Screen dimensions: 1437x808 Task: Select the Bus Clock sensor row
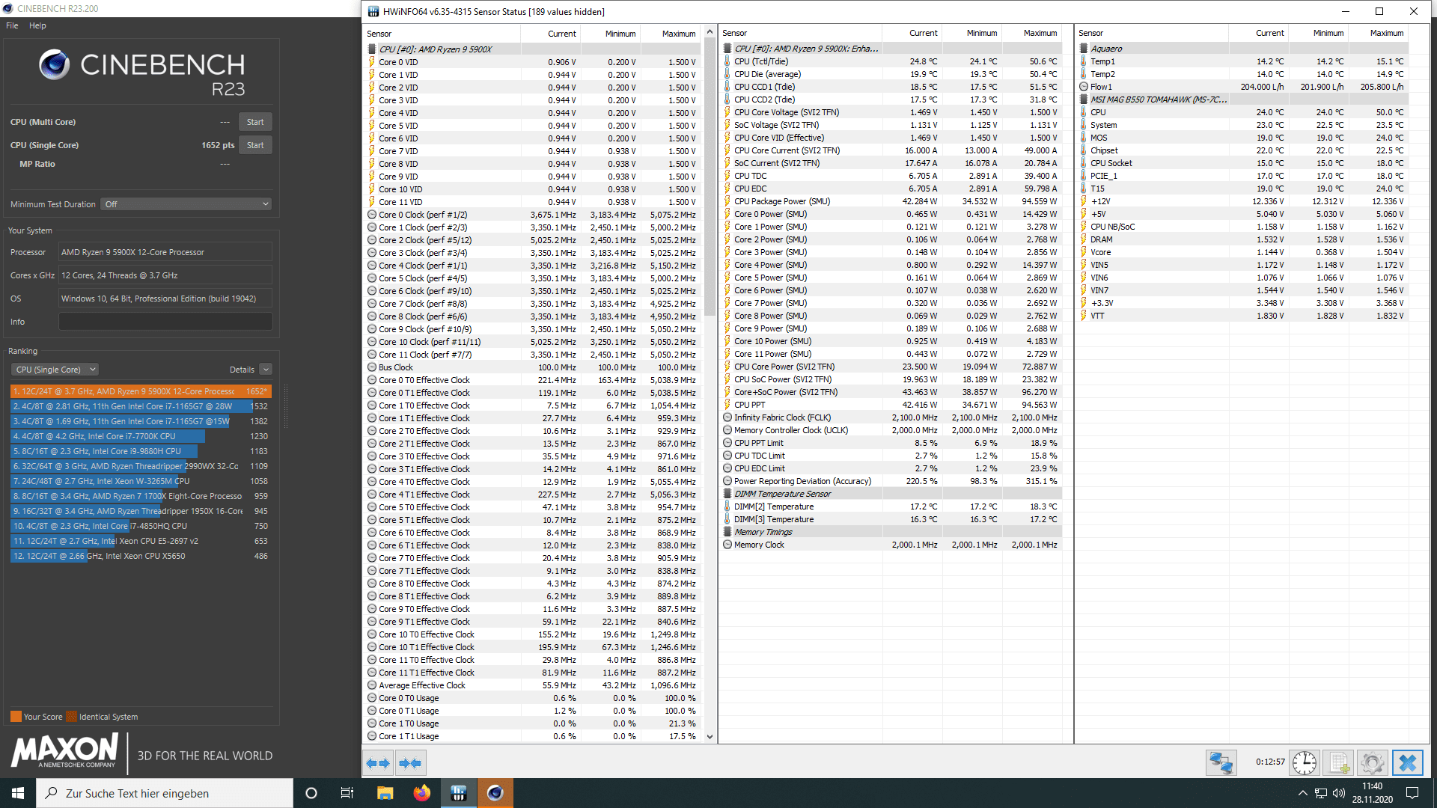[x=533, y=367]
